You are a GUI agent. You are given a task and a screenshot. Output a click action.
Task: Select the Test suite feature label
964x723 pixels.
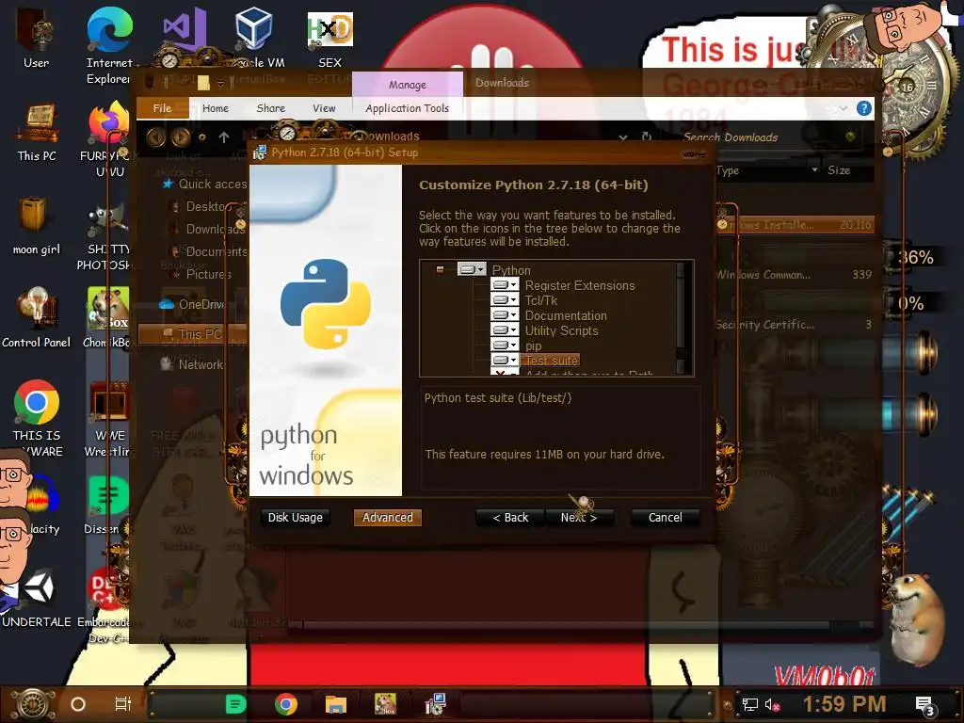coord(552,361)
